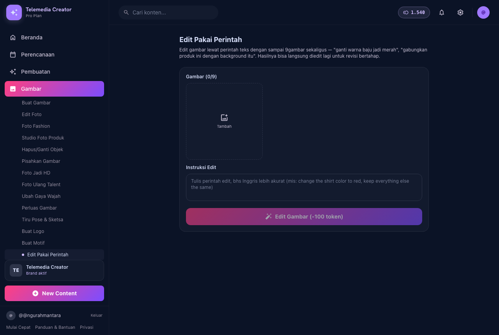Expand the Pembuatan section

pos(54,72)
